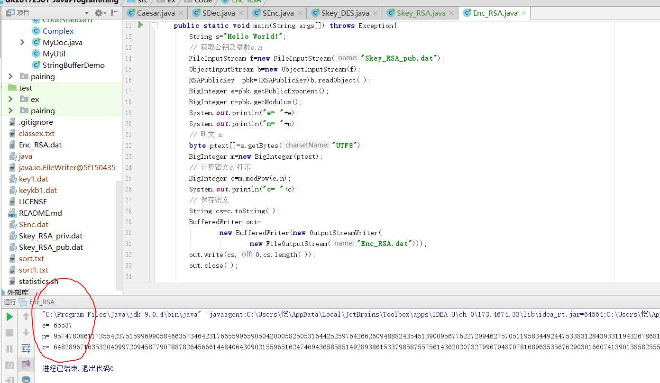Fold the main method code block
Viewport: 660px width, 383px height.
pyautogui.click(x=155, y=26)
